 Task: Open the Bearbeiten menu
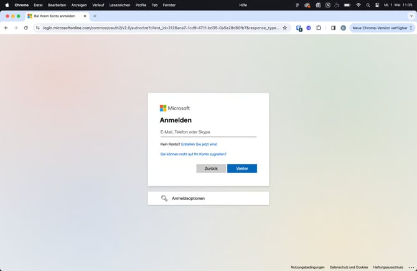click(57, 5)
